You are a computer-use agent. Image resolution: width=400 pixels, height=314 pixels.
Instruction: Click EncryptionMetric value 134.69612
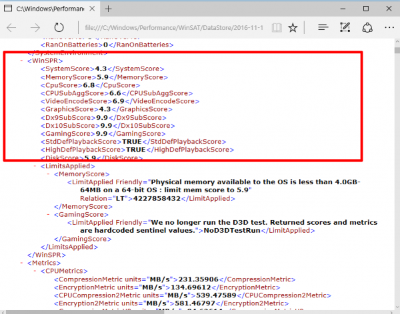click(x=191, y=287)
